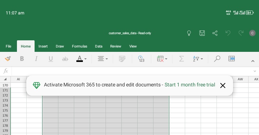This screenshot has width=259, height=135.
Task: Switch to the Draw tab
Action: pyautogui.click(x=60, y=46)
